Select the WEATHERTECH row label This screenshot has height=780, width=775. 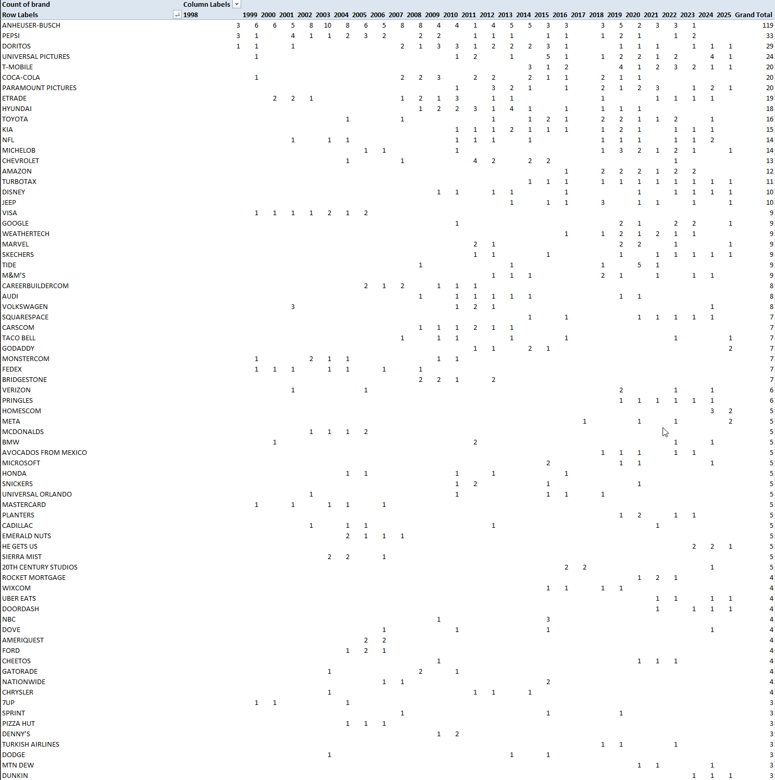(26, 233)
